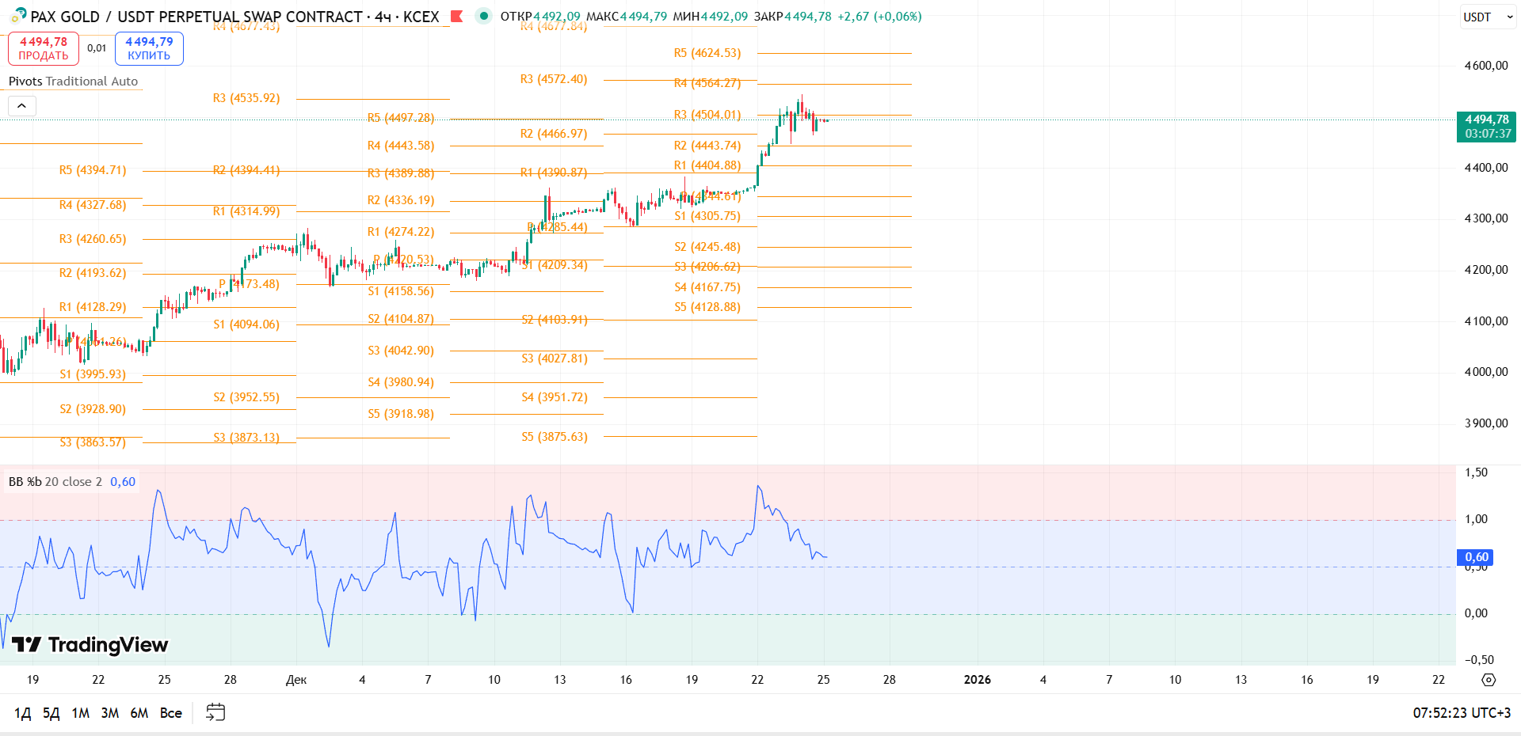Viewport: 1521px width, 736px height.
Task: Click the R3 (4572.40) pivot label
Action: (554, 79)
